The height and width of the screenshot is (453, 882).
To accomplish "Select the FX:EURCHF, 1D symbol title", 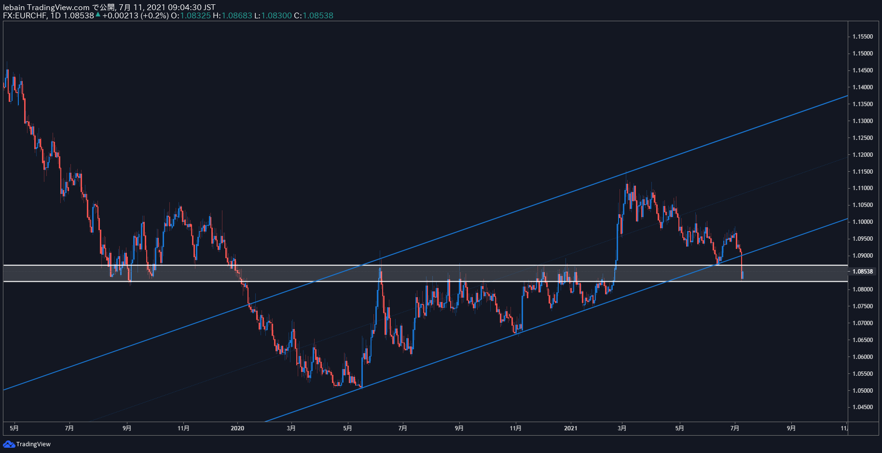I will pos(32,15).
